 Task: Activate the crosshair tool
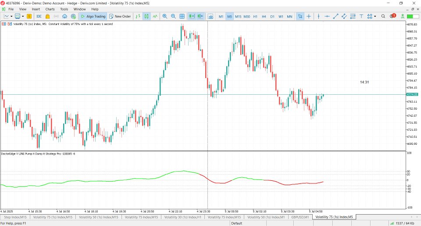coord(309,16)
